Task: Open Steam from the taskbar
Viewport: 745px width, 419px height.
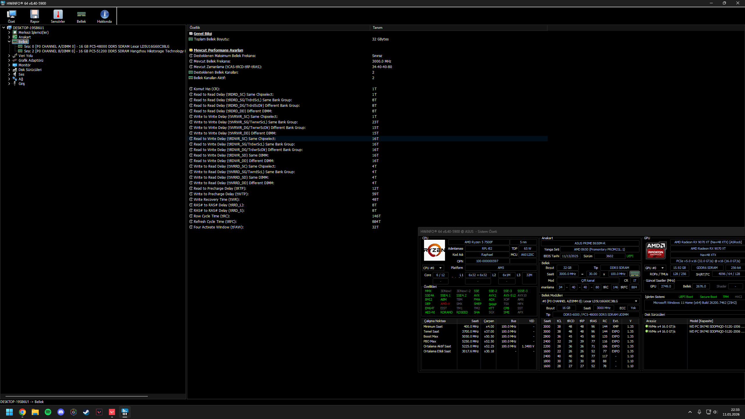Action: pyautogui.click(x=86, y=412)
